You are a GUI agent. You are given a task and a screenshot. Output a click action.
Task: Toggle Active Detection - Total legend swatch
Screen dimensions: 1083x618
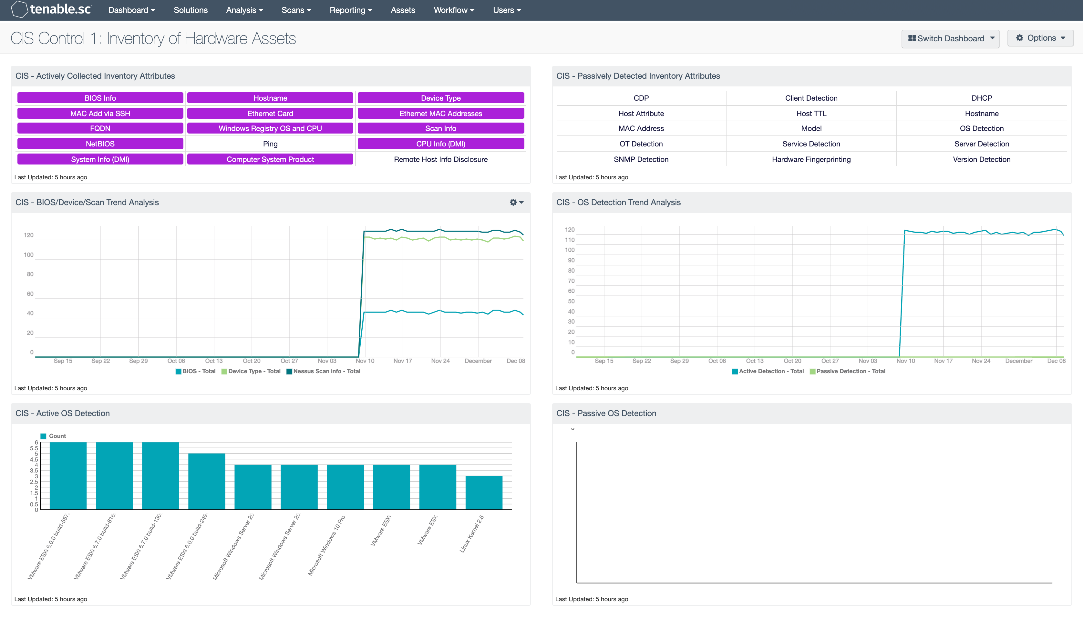click(x=735, y=371)
